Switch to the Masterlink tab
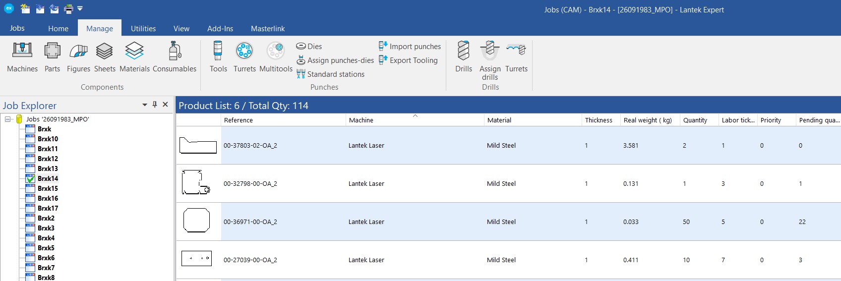Screen dimensions: 841x281 [268, 28]
